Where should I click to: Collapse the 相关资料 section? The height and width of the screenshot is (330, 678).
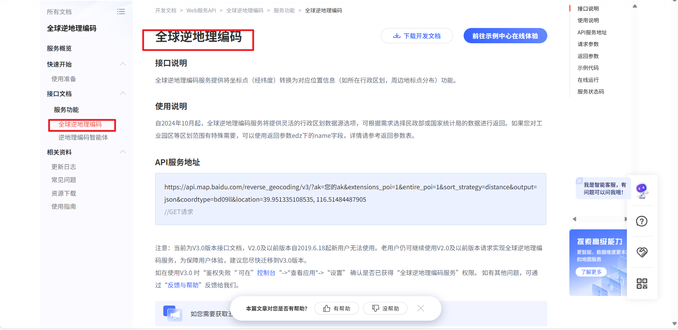[x=123, y=152]
